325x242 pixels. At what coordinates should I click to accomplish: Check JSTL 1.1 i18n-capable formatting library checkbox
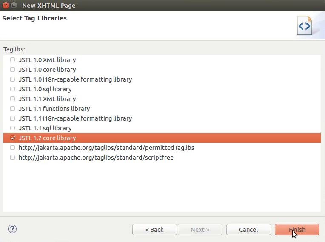[x=13, y=118]
